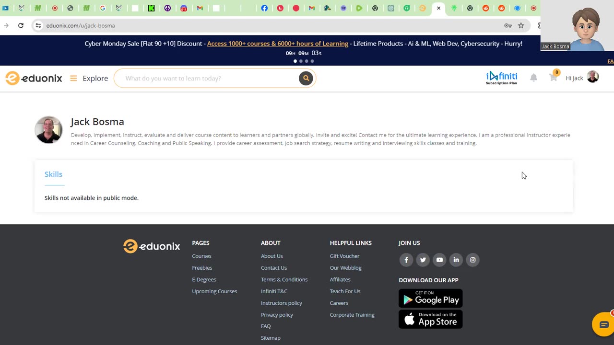Open the Freebies footer link
Image resolution: width=614 pixels, height=345 pixels.
pyautogui.click(x=202, y=268)
